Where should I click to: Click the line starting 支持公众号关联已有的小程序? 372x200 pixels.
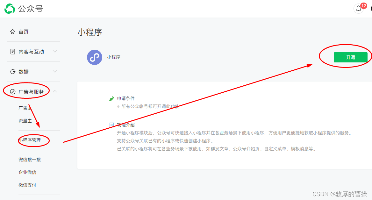click(165, 141)
